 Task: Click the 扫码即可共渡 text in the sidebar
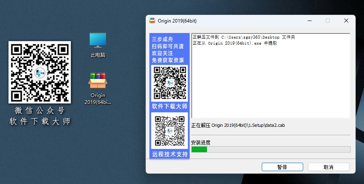coord(168,46)
